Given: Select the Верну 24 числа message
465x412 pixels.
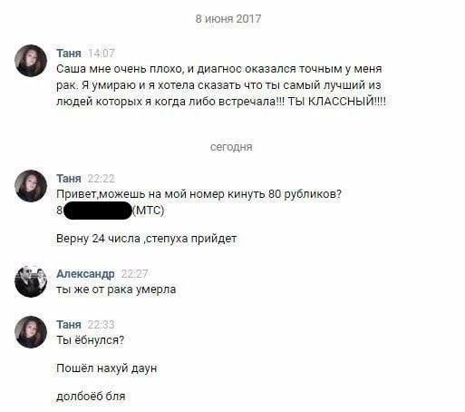Looking at the screenshot, I should click(147, 239).
